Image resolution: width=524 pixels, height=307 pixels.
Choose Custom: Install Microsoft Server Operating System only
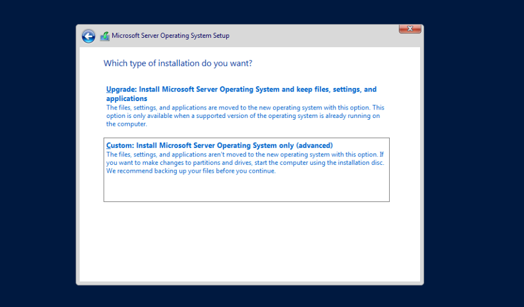click(219, 146)
